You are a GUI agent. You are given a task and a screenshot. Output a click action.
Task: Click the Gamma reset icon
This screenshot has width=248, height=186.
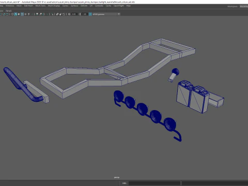(x=80, y=14)
